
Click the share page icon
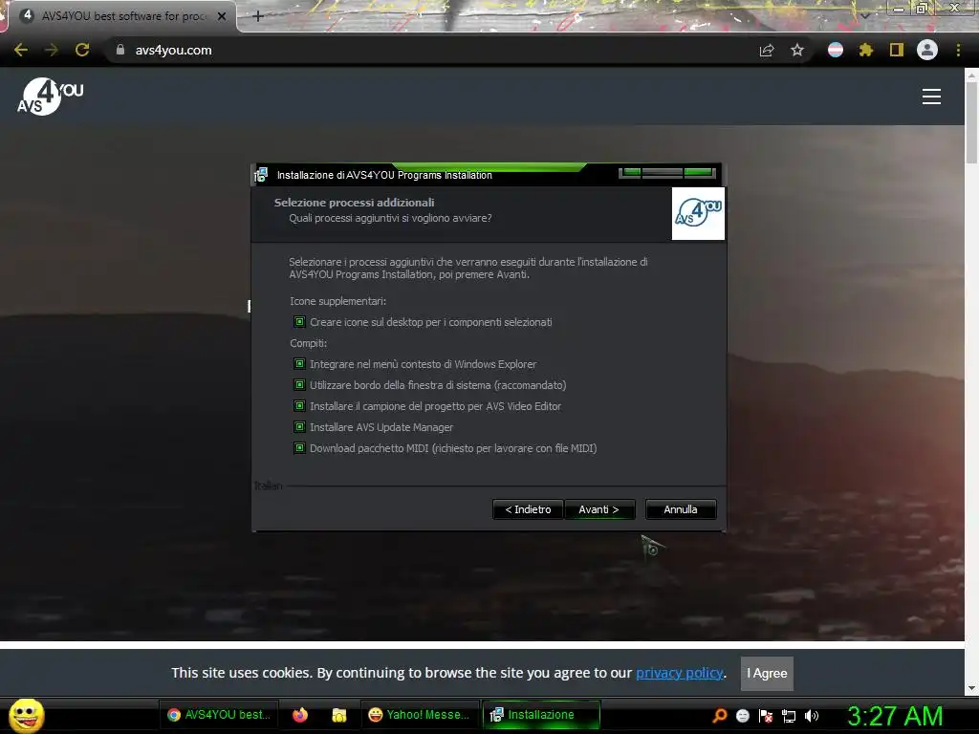coord(767,50)
